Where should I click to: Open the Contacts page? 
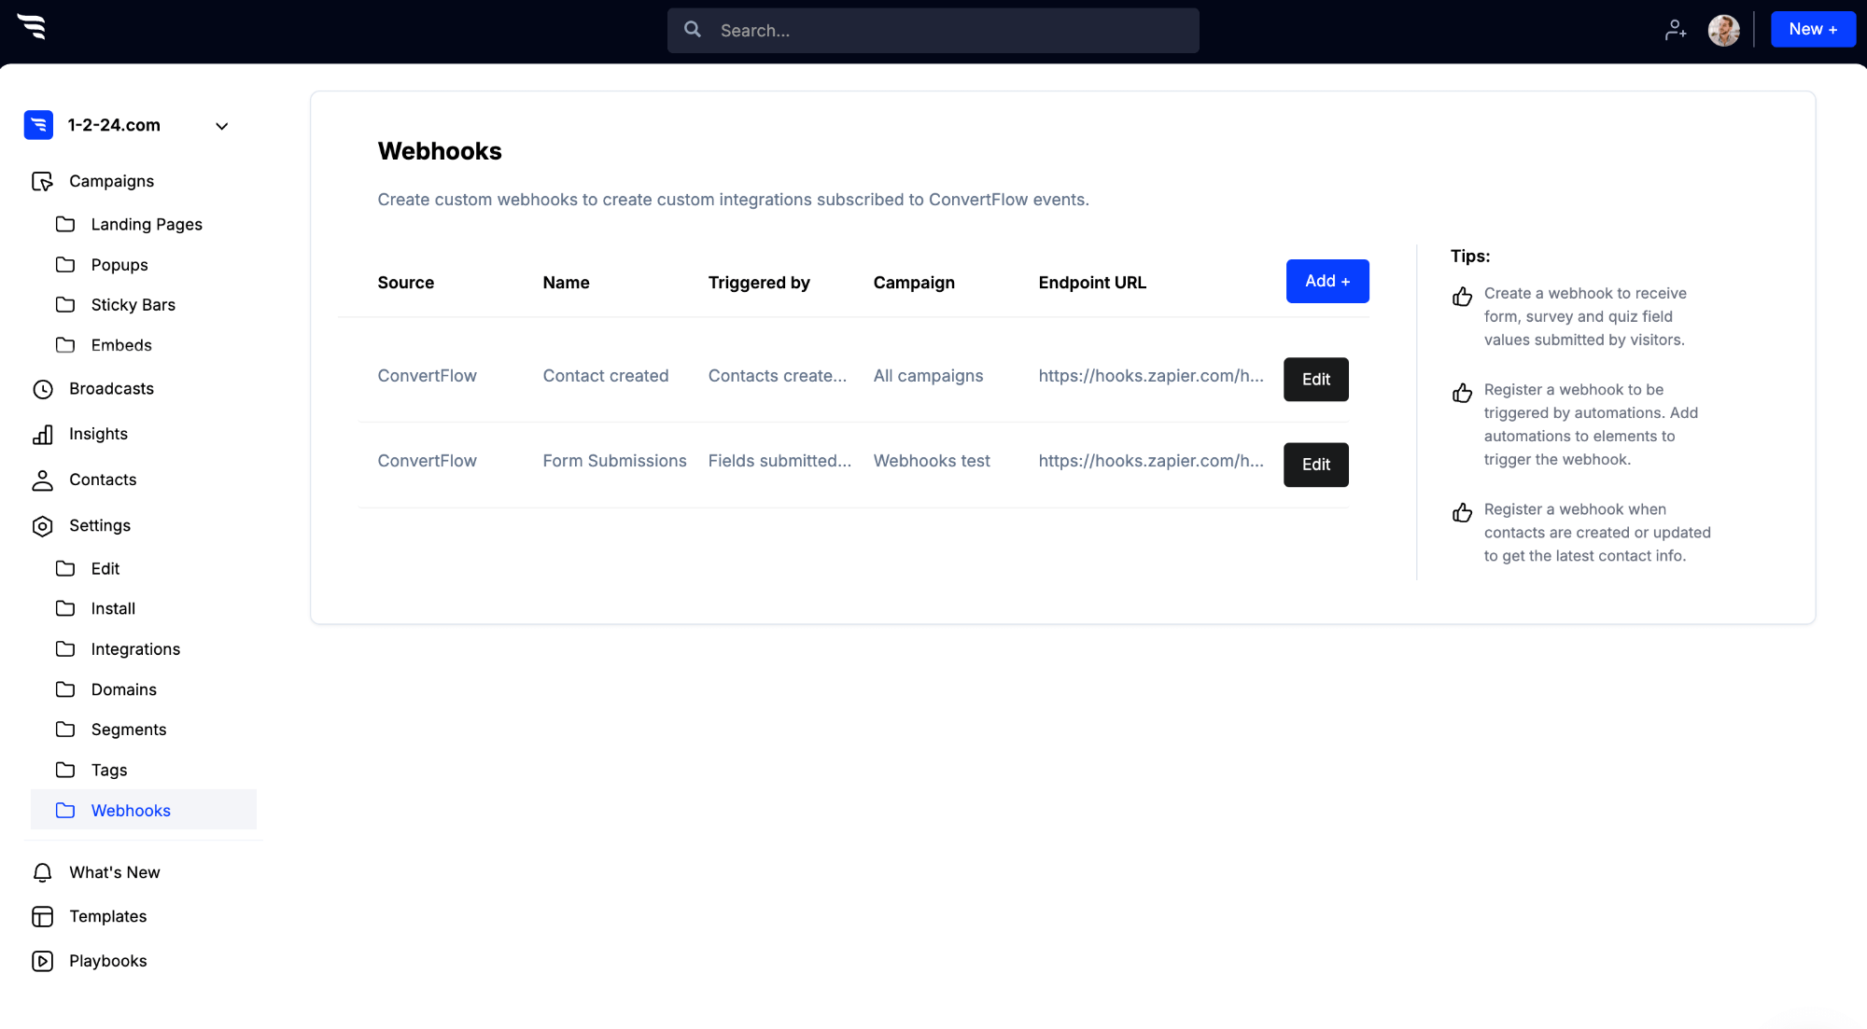(x=103, y=480)
